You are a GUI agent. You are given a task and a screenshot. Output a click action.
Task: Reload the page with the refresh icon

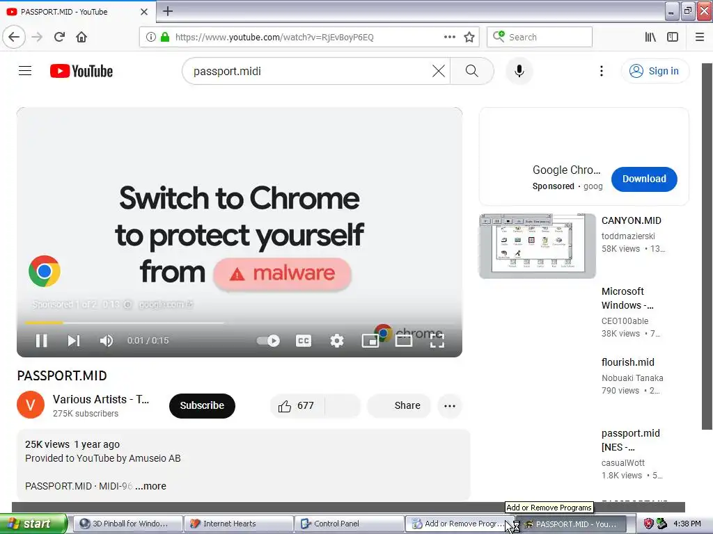pos(59,37)
